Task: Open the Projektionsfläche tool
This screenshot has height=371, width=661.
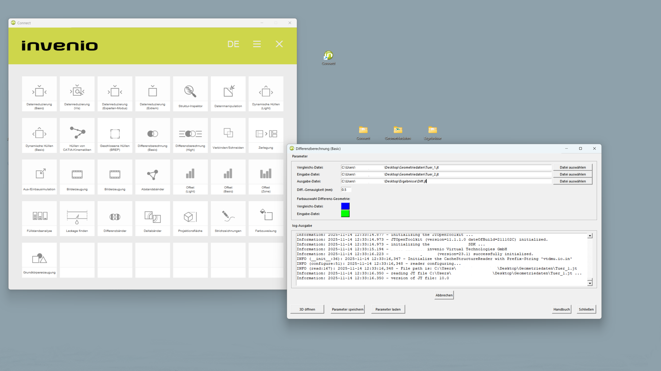Action: [190, 219]
